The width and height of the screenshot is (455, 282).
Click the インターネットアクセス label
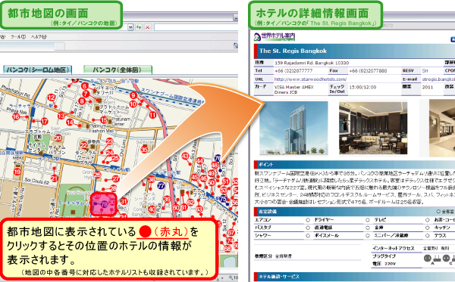point(393,248)
